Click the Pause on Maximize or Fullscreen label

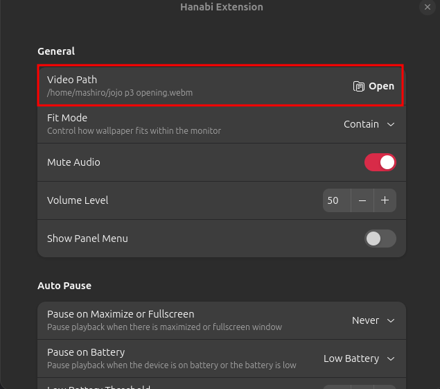(x=121, y=314)
